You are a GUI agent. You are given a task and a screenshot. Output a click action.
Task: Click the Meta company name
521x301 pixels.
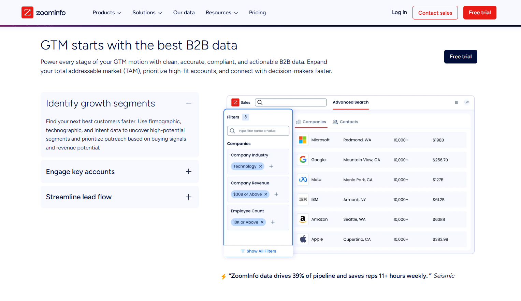click(x=316, y=180)
